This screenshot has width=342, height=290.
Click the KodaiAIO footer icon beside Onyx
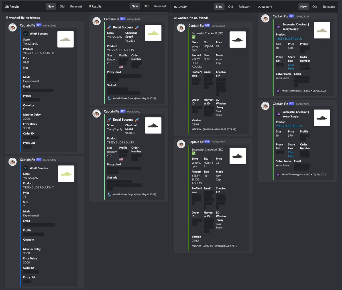click(x=109, y=194)
